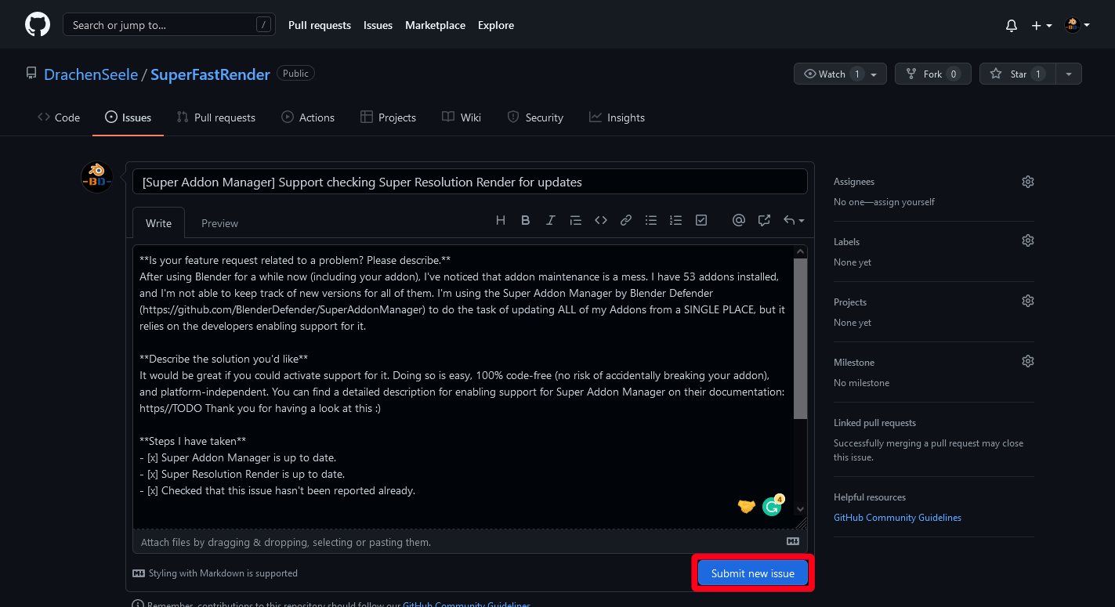
Task: Insert a quote icon
Action: coord(576,221)
